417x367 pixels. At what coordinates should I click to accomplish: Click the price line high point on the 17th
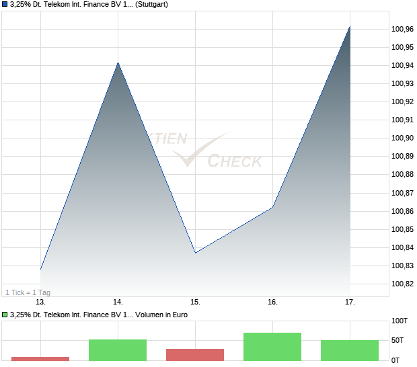pyautogui.click(x=350, y=26)
